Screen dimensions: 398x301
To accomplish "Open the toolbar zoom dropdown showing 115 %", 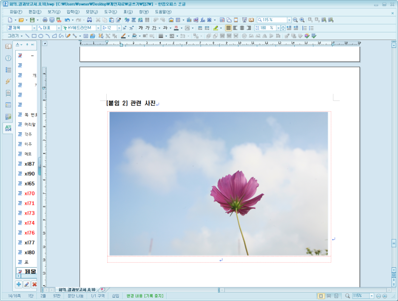I will (x=289, y=20).
